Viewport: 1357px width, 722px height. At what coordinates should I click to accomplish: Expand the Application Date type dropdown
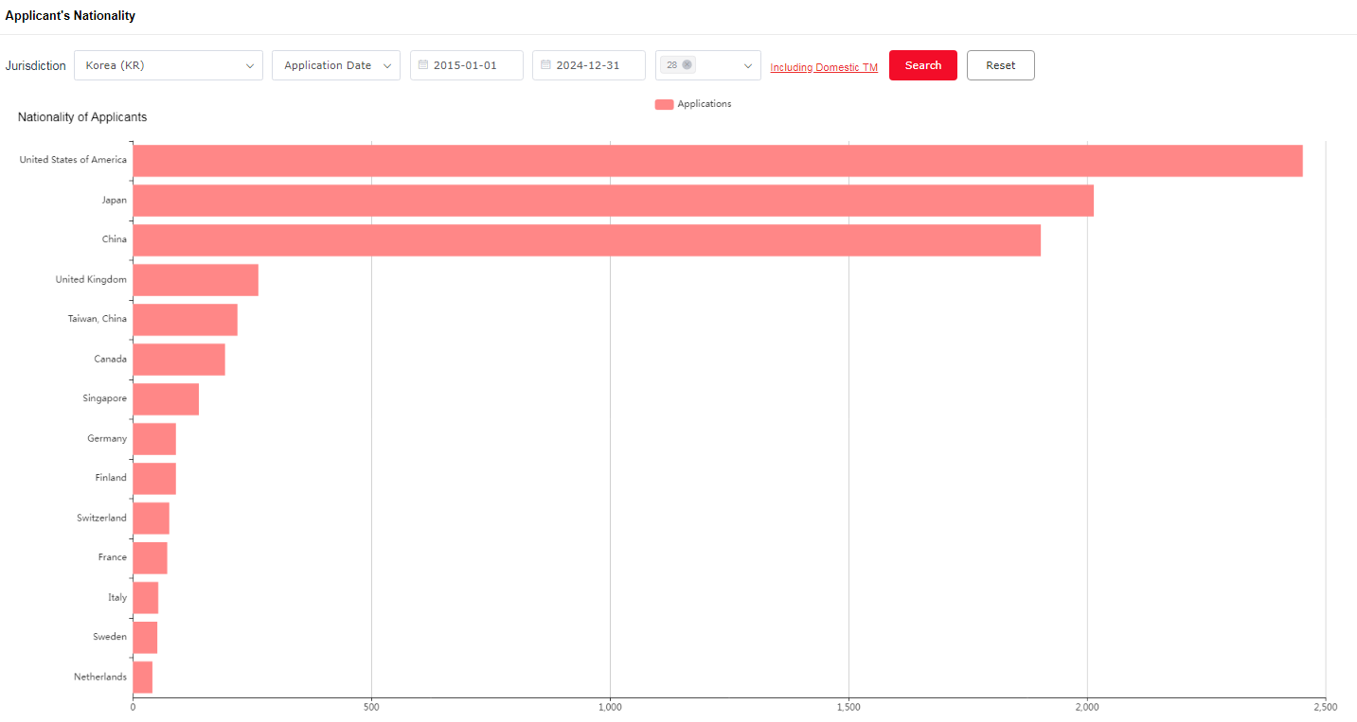(336, 65)
